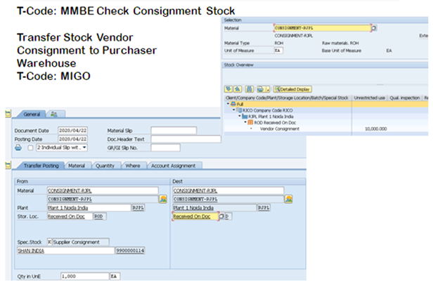This screenshot has height=283, width=433.
Task: Click the From material stock overview icon
Action: click(163, 199)
